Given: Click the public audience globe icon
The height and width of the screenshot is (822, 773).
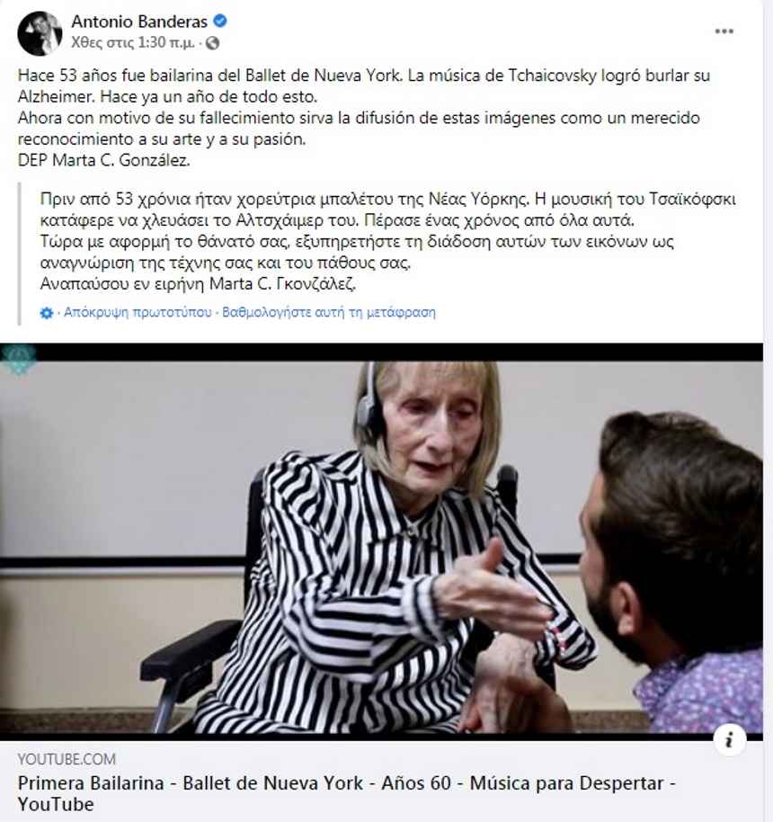Looking at the screenshot, I should click(x=212, y=43).
